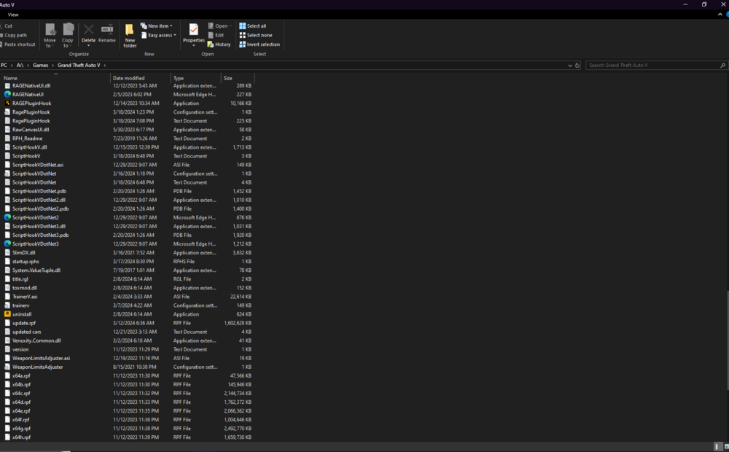The width and height of the screenshot is (729, 452).
Task: Click Games in the address breadcrumb
Action: click(x=40, y=66)
